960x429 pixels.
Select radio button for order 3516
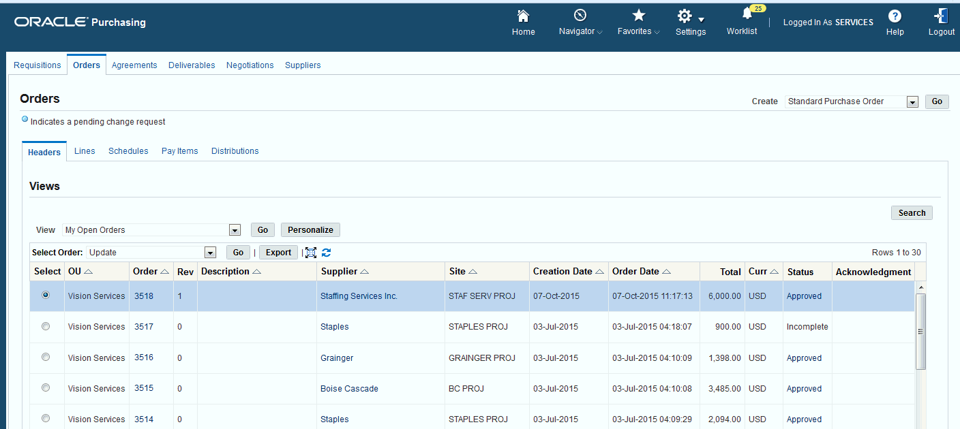pos(46,357)
